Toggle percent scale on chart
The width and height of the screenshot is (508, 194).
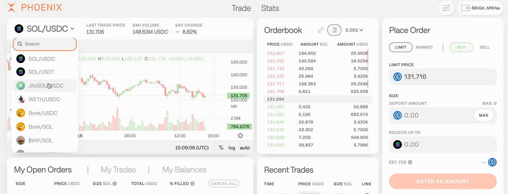[221, 148]
